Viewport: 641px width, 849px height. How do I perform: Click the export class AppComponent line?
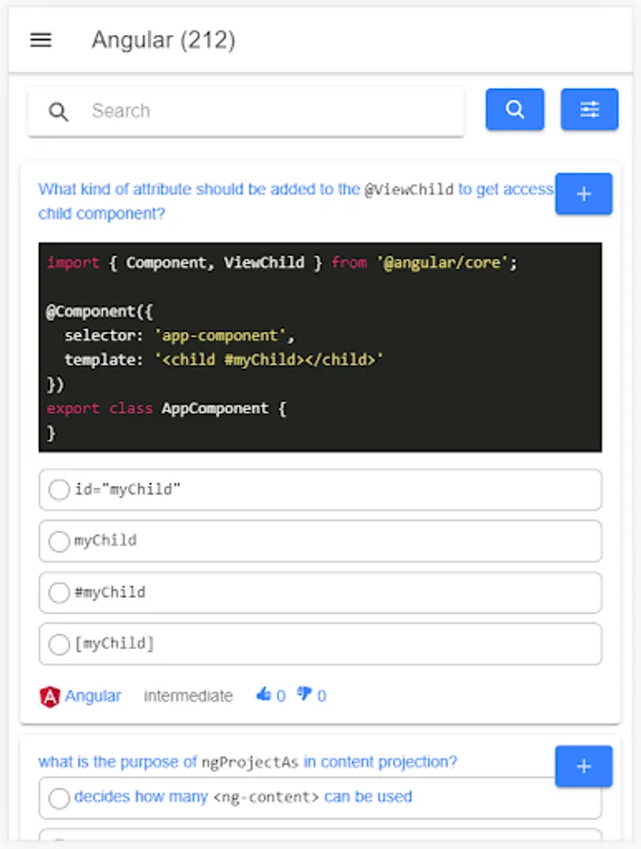(167, 408)
